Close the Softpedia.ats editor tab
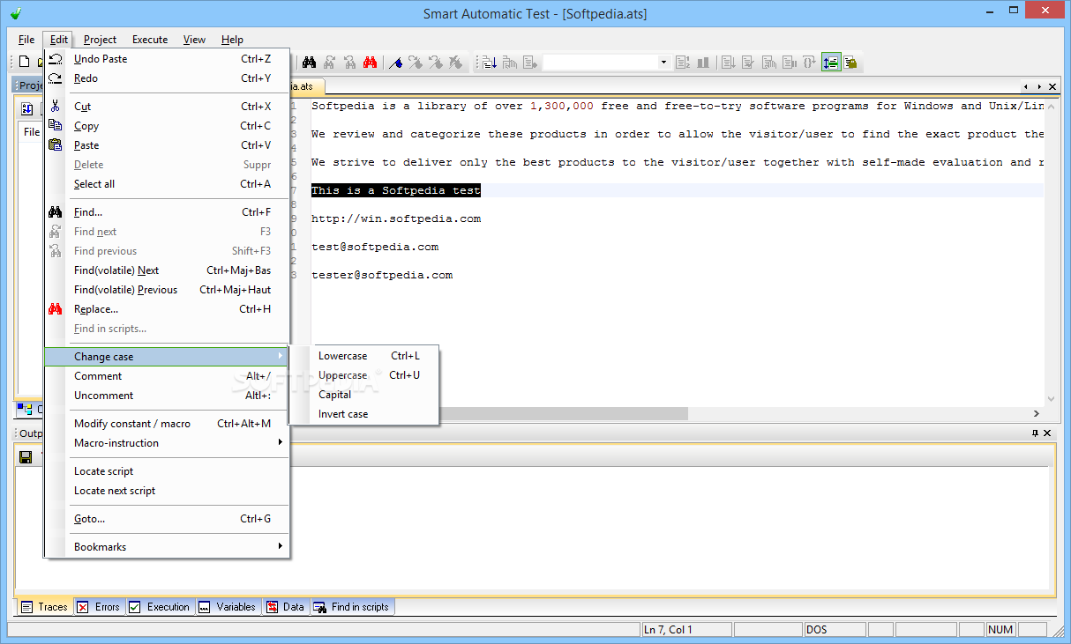Viewport: 1071px width, 644px height. pos(1052,86)
